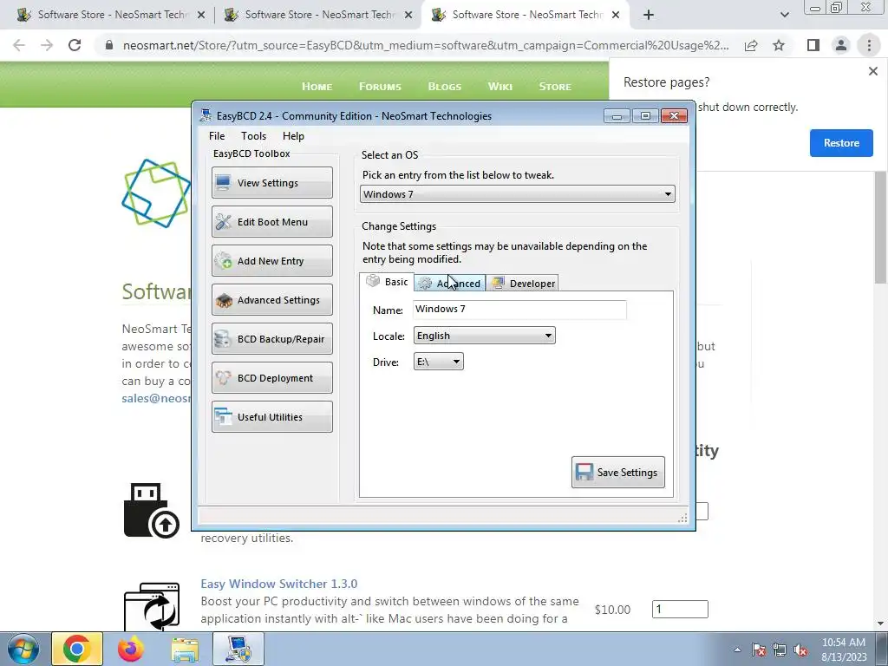
Task: Click the Advanced Settings toolbox button
Action: 271,299
